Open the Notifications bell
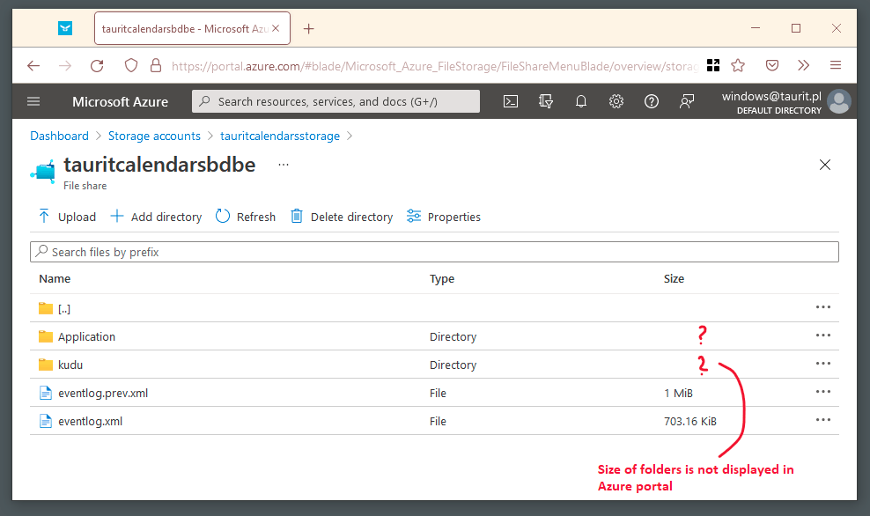Image resolution: width=870 pixels, height=516 pixels. click(x=581, y=101)
